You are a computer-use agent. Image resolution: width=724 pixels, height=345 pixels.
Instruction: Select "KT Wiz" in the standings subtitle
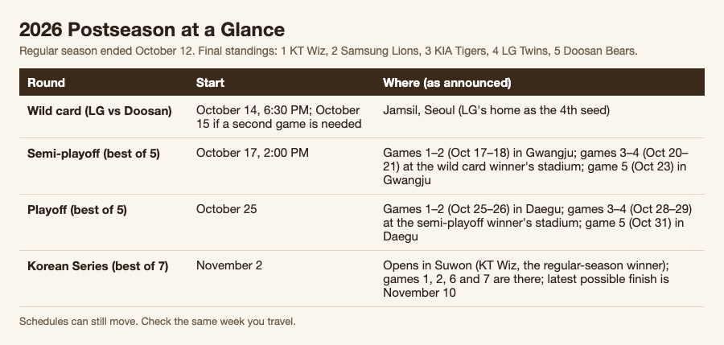307,51
